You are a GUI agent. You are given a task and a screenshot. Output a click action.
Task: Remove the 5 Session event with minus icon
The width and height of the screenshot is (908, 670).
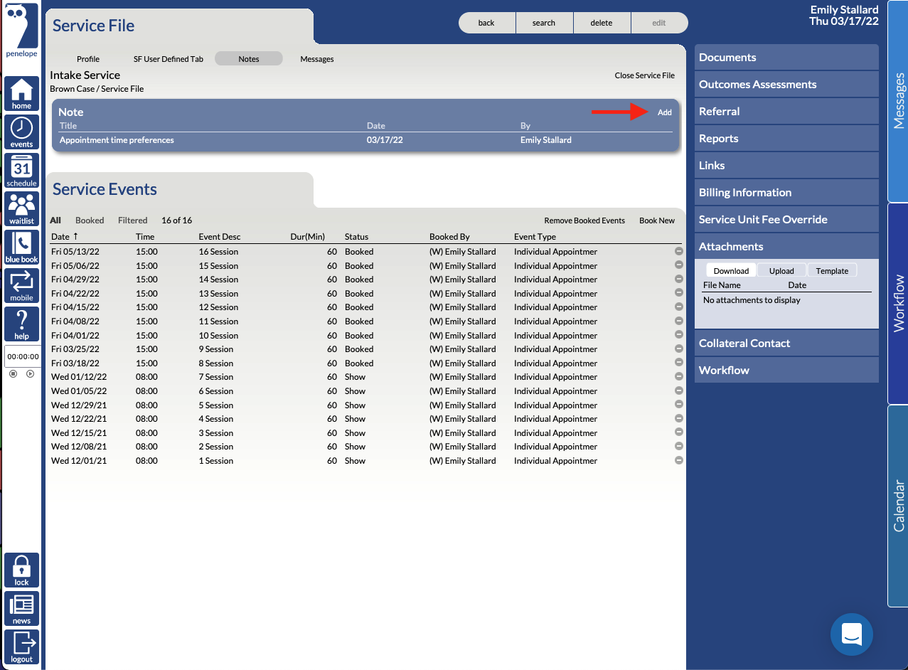coord(679,405)
